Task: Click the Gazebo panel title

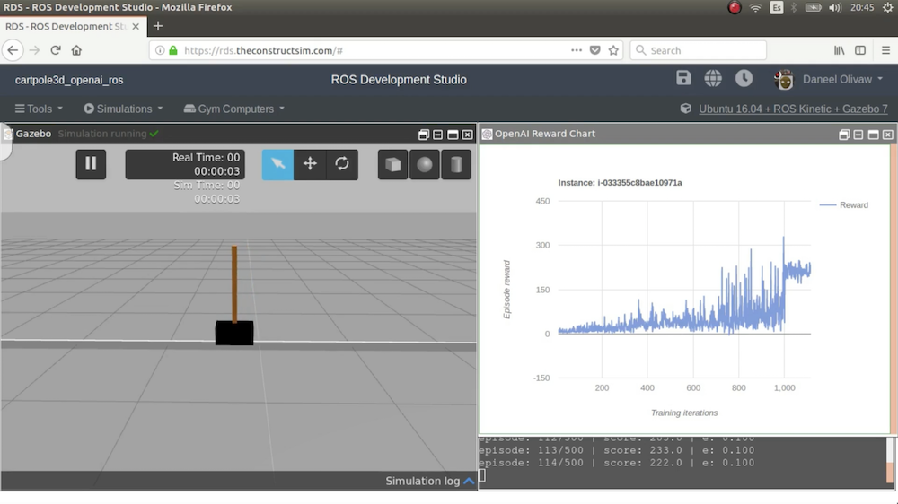Action: tap(33, 134)
